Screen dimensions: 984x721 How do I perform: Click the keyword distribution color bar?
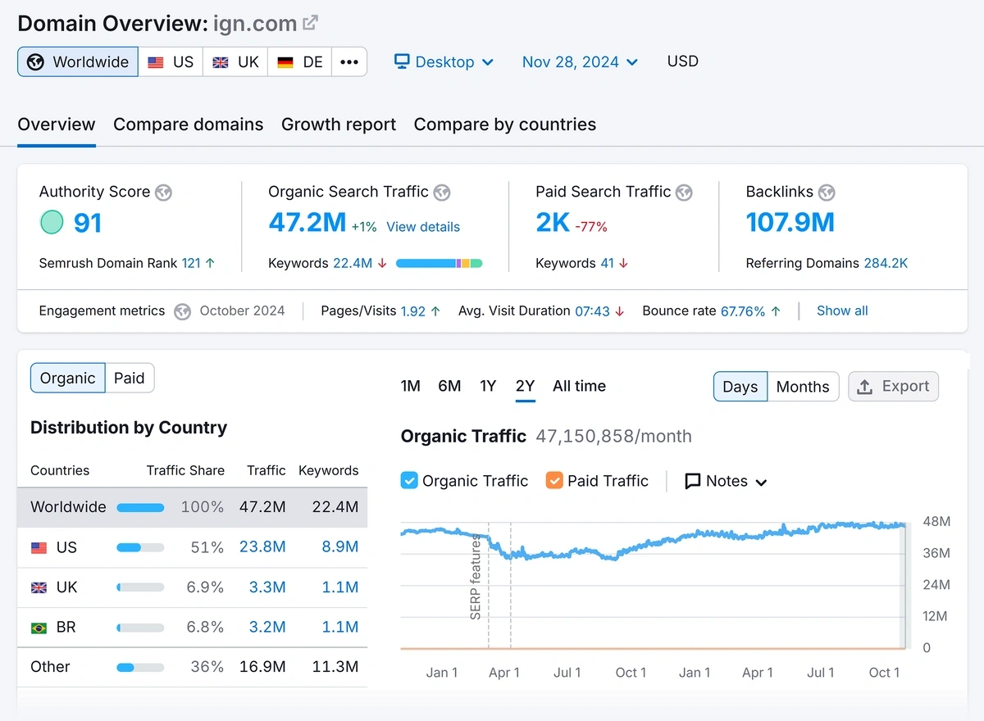pyautogui.click(x=439, y=263)
